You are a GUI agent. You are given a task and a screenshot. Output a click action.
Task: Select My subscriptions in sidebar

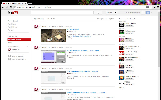tap(19, 39)
